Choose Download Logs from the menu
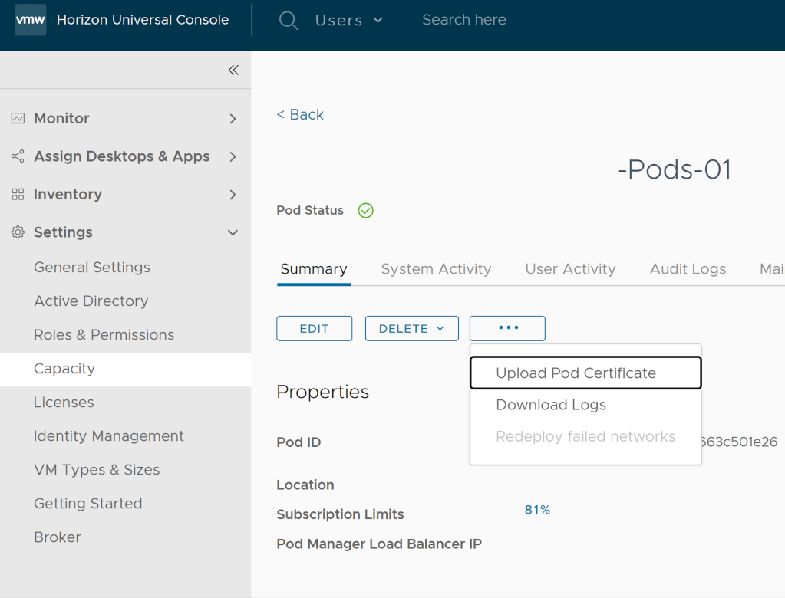The image size is (785, 598). pos(551,405)
